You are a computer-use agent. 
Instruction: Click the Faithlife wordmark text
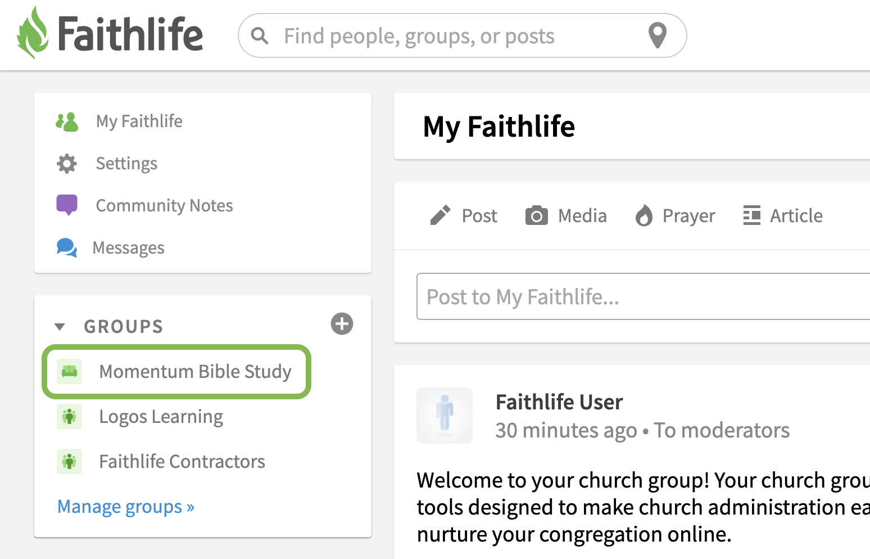[x=130, y=34]
